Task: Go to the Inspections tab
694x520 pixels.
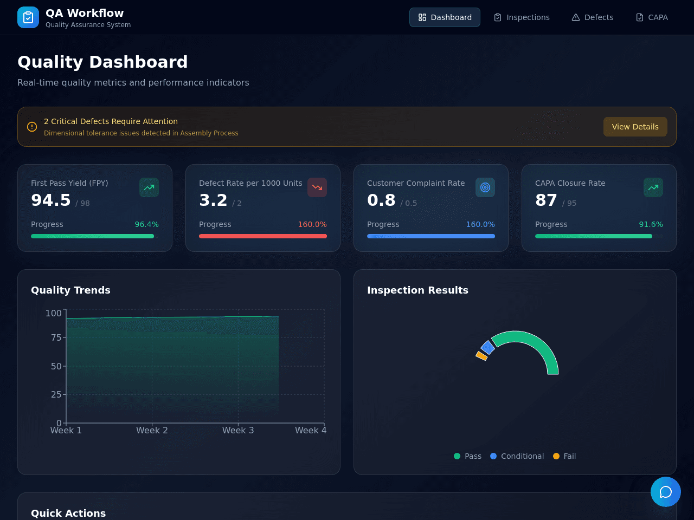Action: click(x=522, y=17)
